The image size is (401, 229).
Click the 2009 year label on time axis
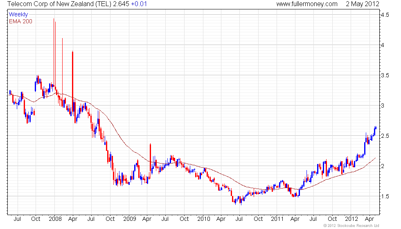point(129,219)
